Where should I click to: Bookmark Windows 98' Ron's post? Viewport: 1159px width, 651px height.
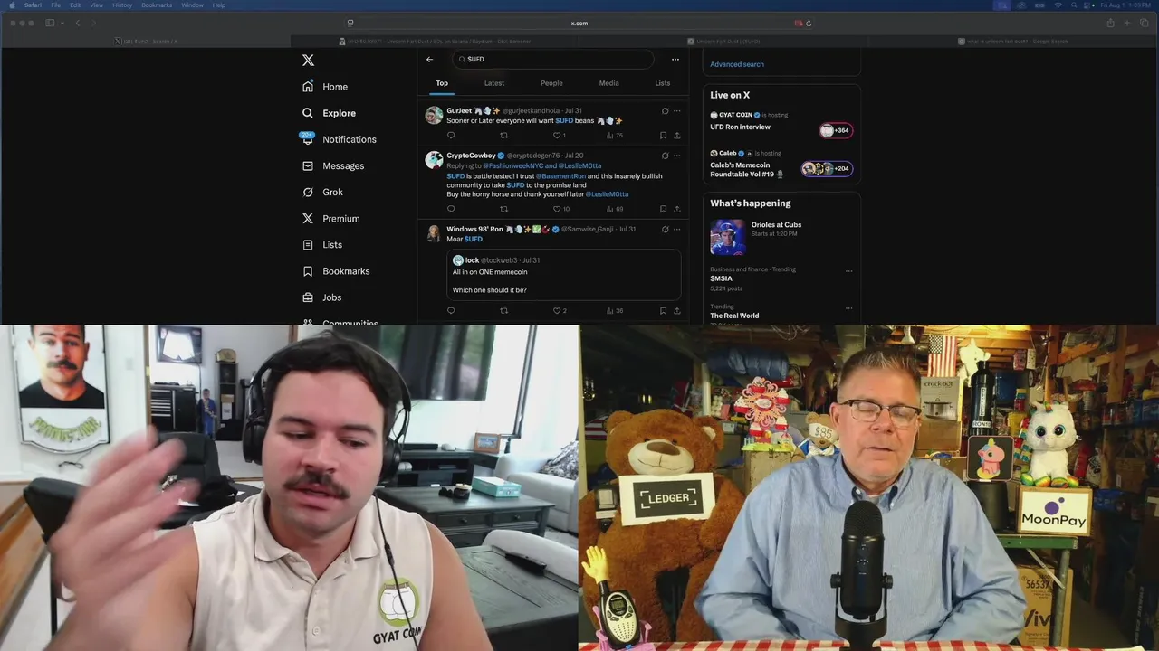pos(663,311)
